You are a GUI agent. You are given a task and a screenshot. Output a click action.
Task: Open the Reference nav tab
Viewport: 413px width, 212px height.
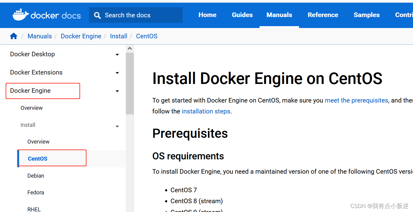[x=323, y=15]
